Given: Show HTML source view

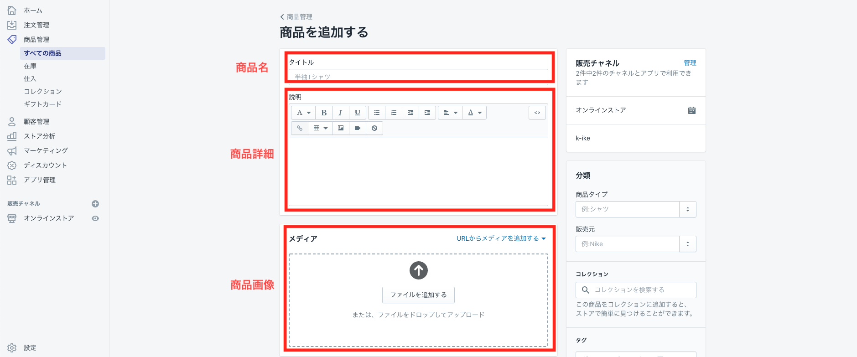Looking at the screenshot, I should (537, 113).
